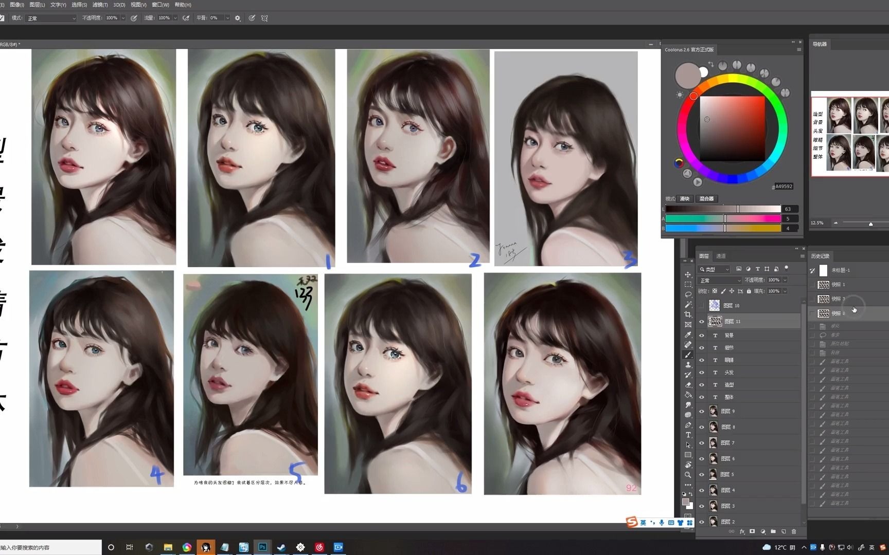Enable airbrush build-up icon
Screen dimensions: 889x555
coord(186,18)
